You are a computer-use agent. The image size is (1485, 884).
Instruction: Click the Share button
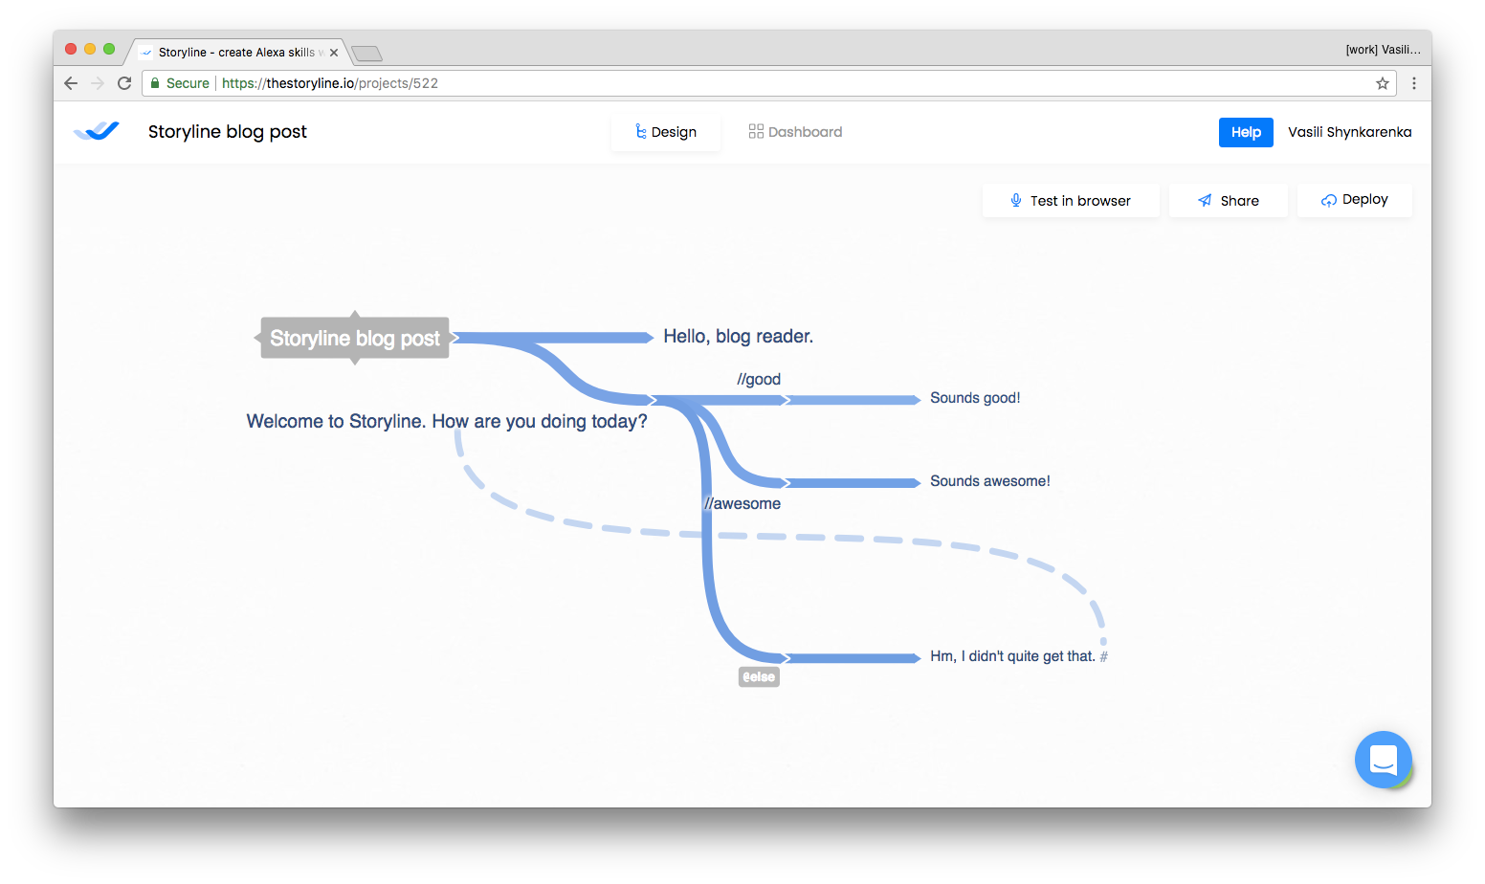[1229, 200]
